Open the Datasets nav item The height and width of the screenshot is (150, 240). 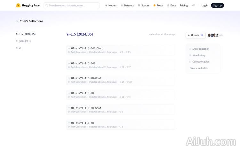pos(127,5)
